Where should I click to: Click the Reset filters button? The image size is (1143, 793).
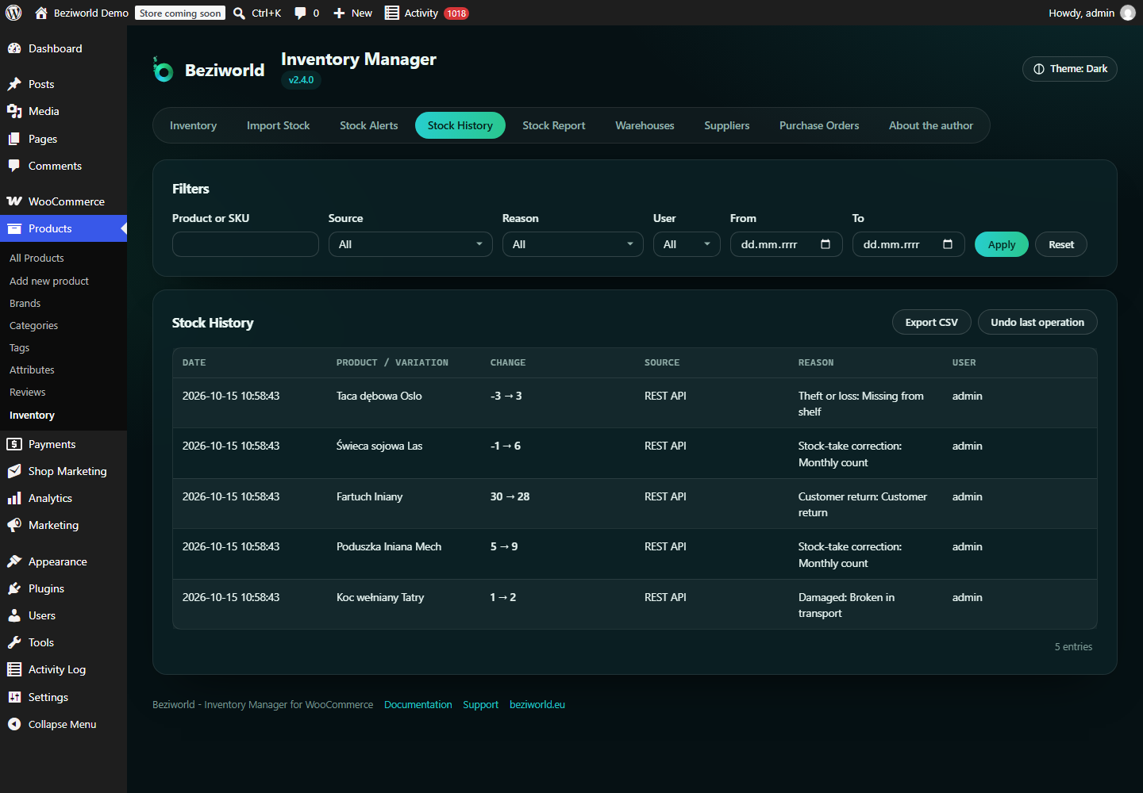point(1061,244)
